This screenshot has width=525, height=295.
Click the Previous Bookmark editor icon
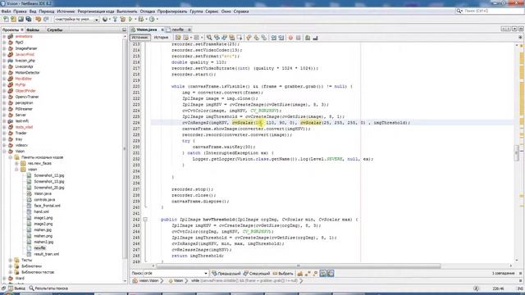click(x=249, y=38)
